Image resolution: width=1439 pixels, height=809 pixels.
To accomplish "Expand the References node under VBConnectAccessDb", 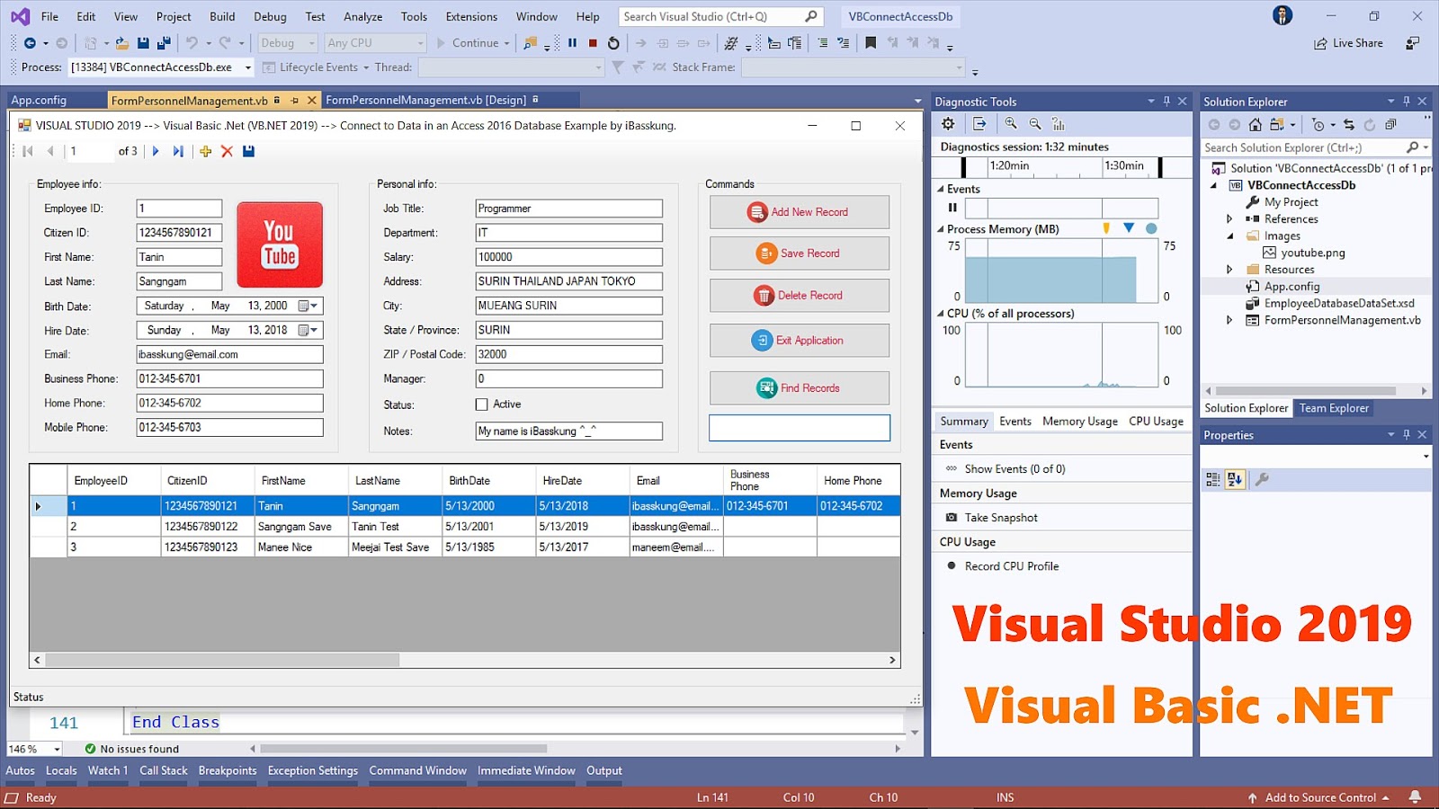I will (x=1230, y=218).
